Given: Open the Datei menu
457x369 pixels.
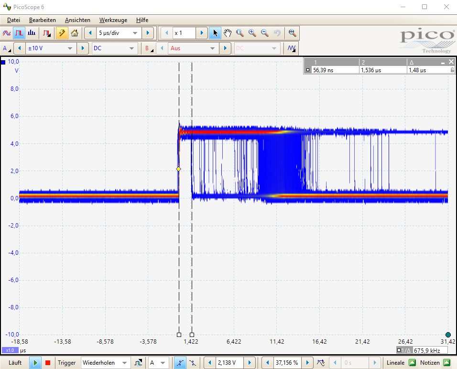Looking at the screenshot, I should [13, 20].
